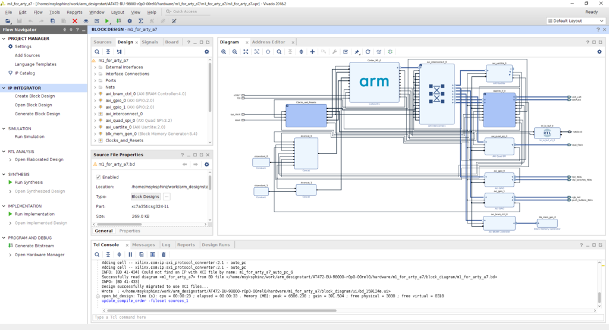This screenshot has height=330, width=609.
Task: Open the Reports menu
Action: click(74, 12)
